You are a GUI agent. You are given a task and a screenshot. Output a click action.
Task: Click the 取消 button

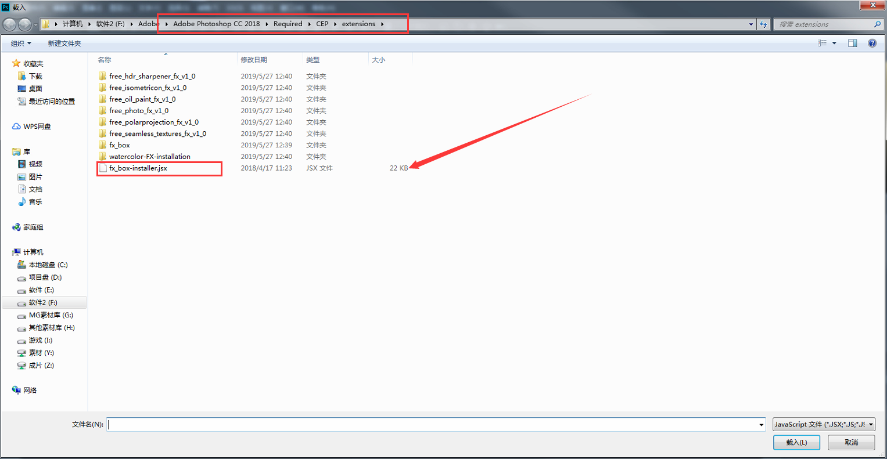tap(852, 442)
